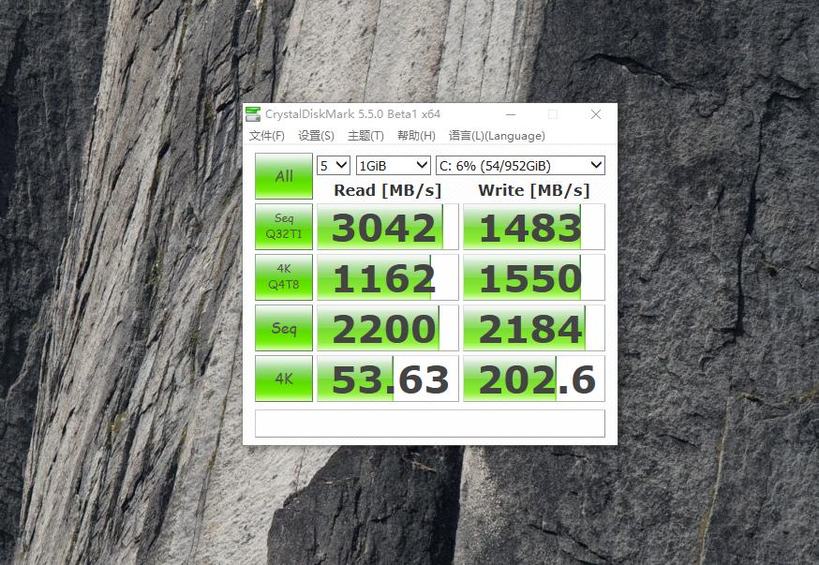Click the Read [MB/s] column header
Image resolution: width=819 pixels, height=565 pixels.
point(386,190)
